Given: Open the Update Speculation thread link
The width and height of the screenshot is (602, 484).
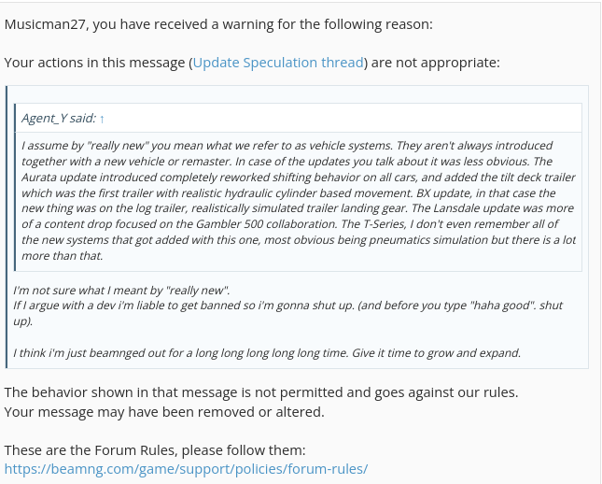Looking at the screenshot, I should pyautogui.click(x=278, y=63).
